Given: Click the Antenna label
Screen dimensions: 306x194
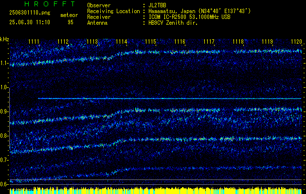Looking at the screenshot, I should [97, 23].
